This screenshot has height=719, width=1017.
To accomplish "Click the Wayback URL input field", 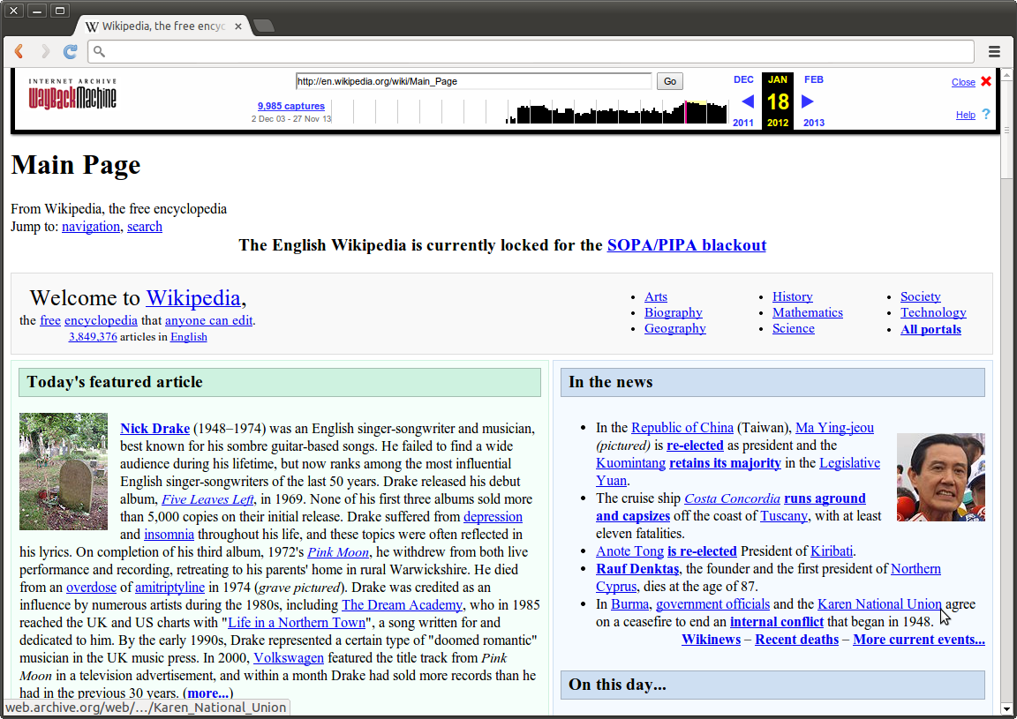I will pyautogui.click(x=473, y=81).
